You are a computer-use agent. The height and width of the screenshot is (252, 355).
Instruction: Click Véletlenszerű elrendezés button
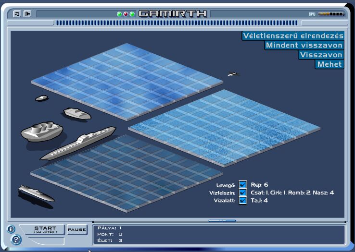[x=293, y=36]
